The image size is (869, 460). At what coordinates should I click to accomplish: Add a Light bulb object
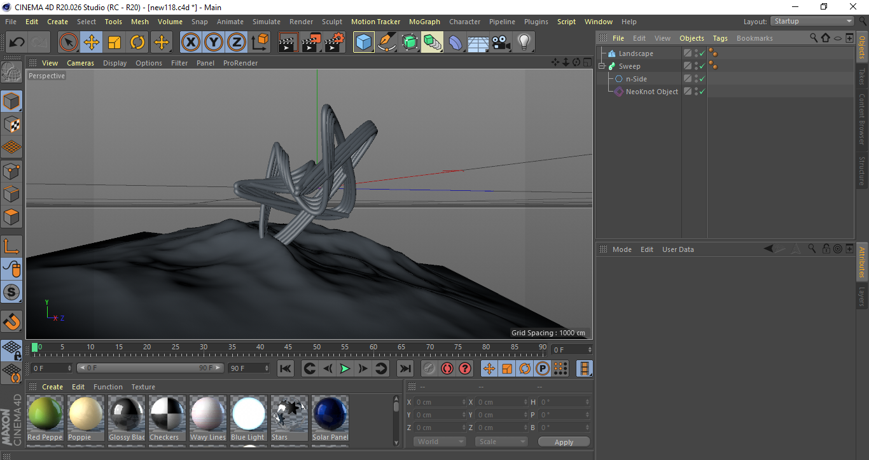[x=524, y=43]
